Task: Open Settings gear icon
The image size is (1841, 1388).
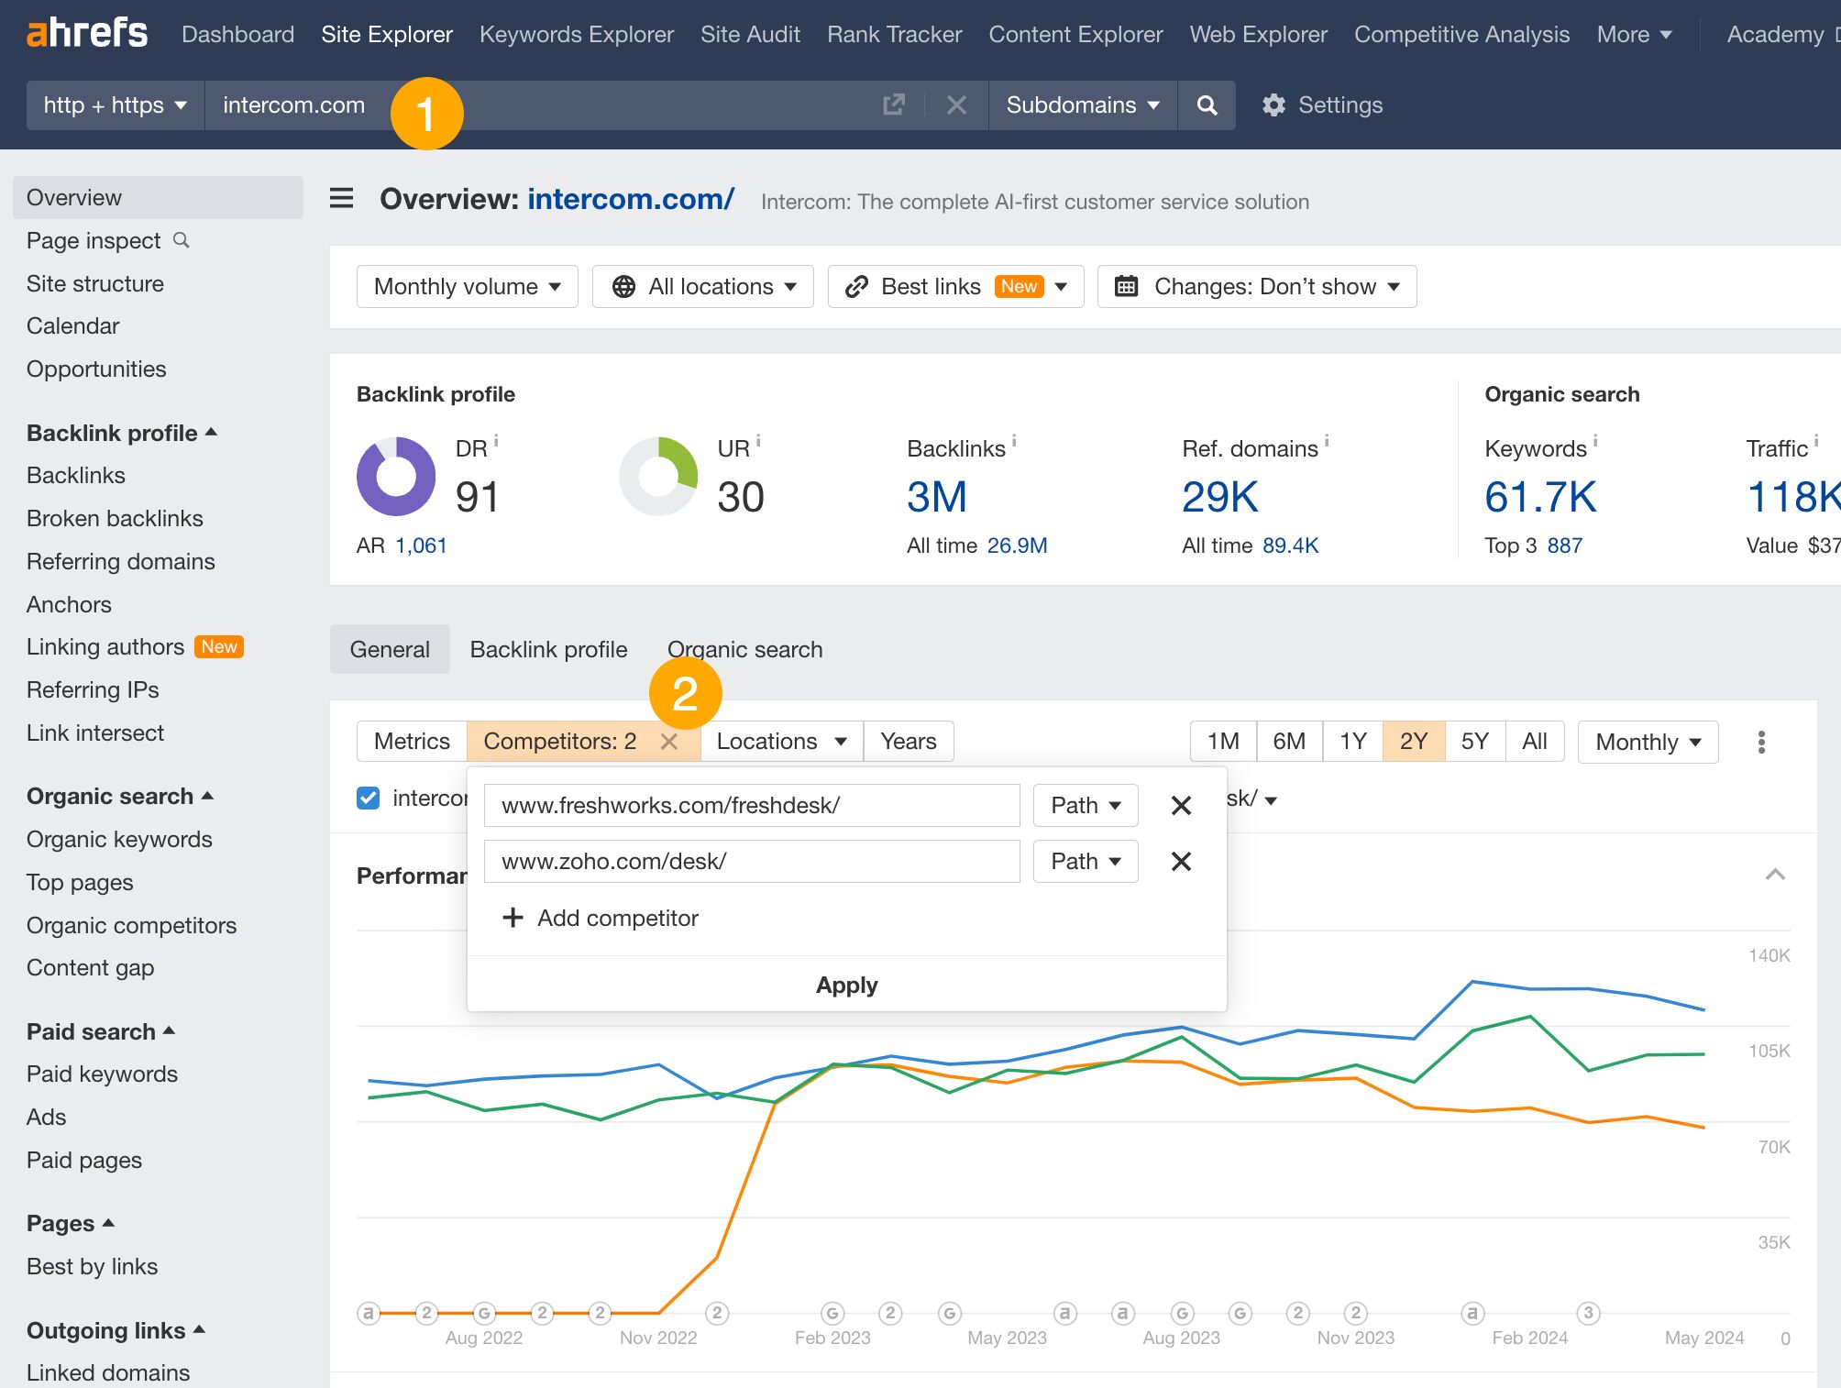Action: [1273, 105]
